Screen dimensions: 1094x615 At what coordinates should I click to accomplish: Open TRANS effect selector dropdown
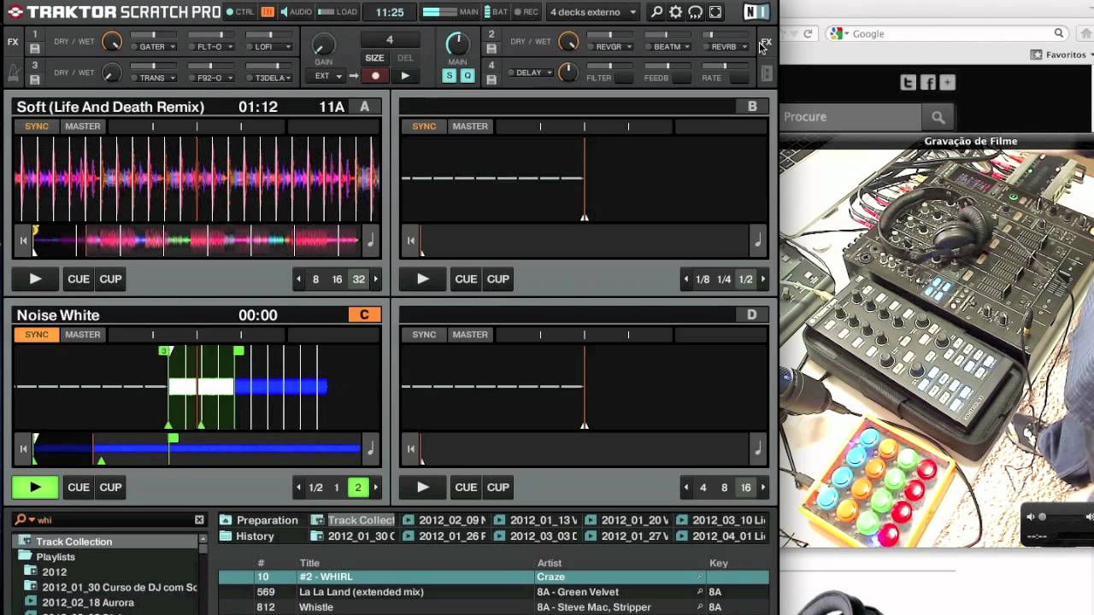click(x=172, y=78)
